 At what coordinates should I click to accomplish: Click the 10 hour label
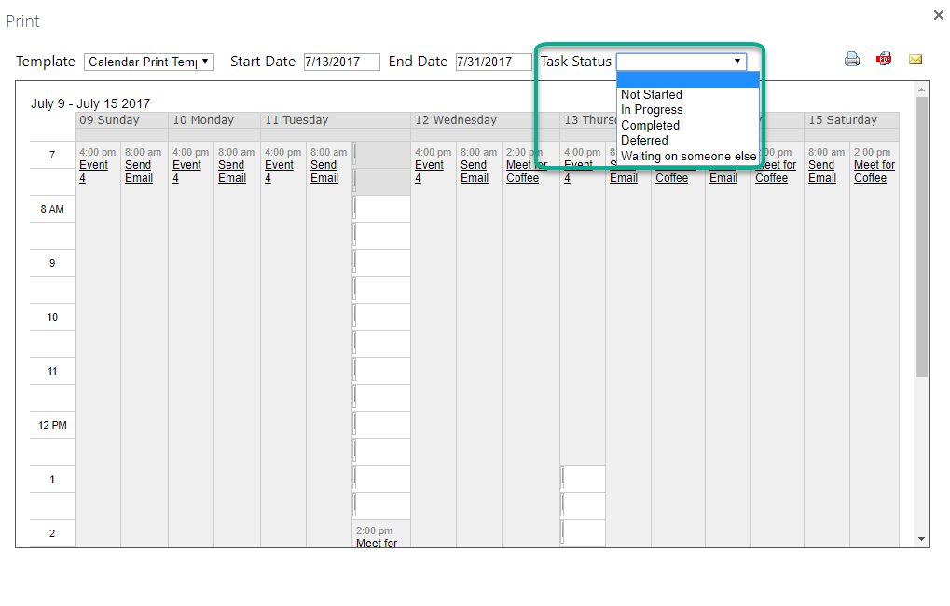pyautogui.click(x=52, y=317)
